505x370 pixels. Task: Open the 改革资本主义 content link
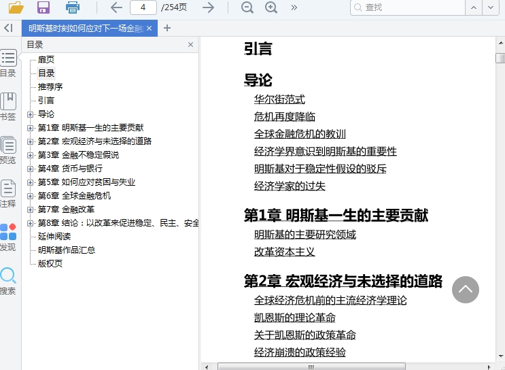pyautogui.click(x=284, y=252)
